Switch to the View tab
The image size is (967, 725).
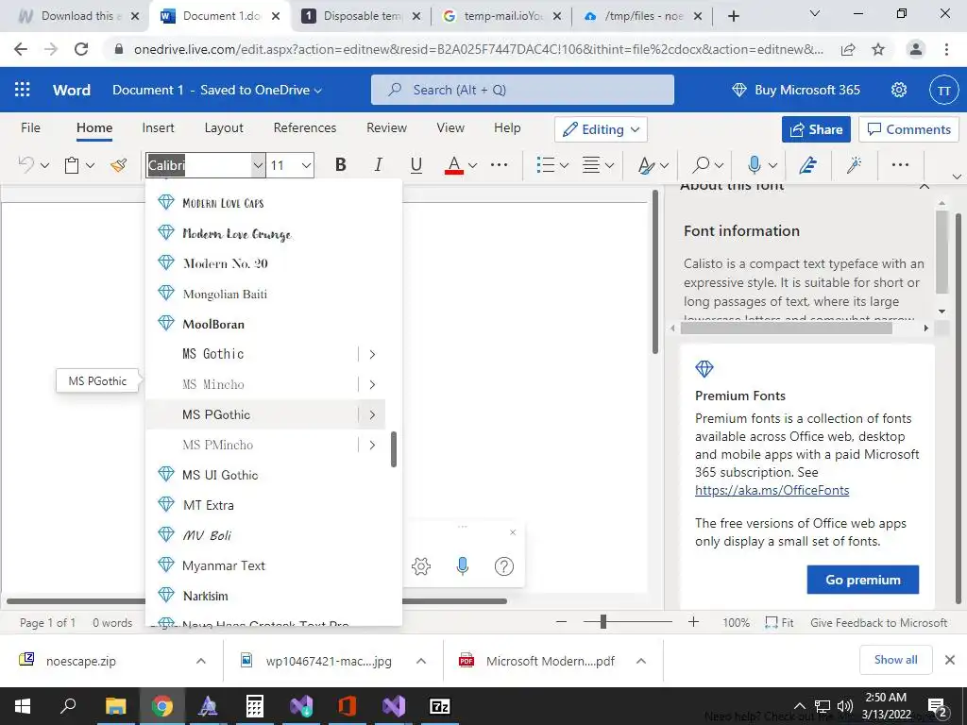point(450,127)
